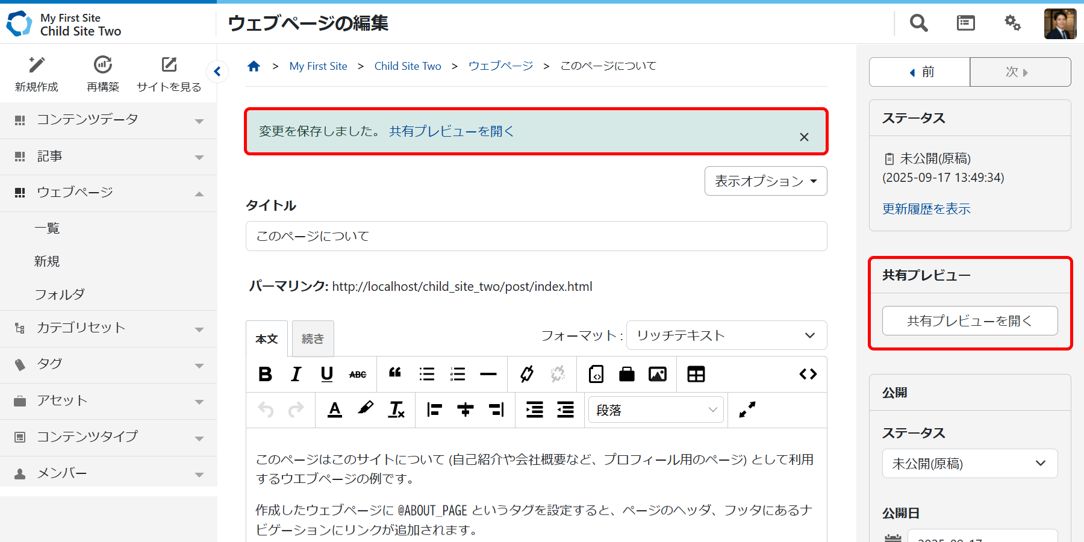Click the blockquote icon in toolbar
Screen dimensions: 1084x542
[395, 374]
